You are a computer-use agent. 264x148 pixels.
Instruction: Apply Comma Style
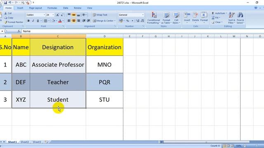pyautogui.click(x=132, y=21)
